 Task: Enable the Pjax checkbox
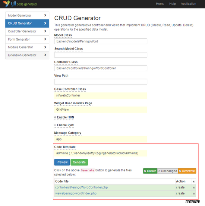(x=55, y=125)
